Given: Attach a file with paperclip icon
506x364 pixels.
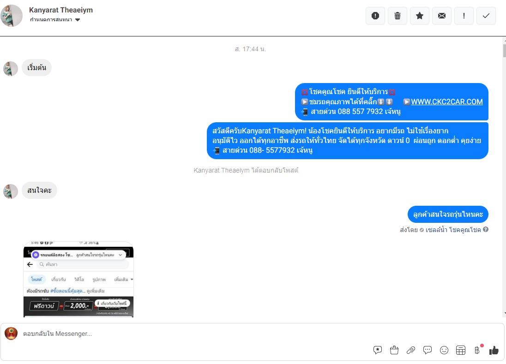Looking at the screenshot, I should pyautogui.click(x=411, y=350).
